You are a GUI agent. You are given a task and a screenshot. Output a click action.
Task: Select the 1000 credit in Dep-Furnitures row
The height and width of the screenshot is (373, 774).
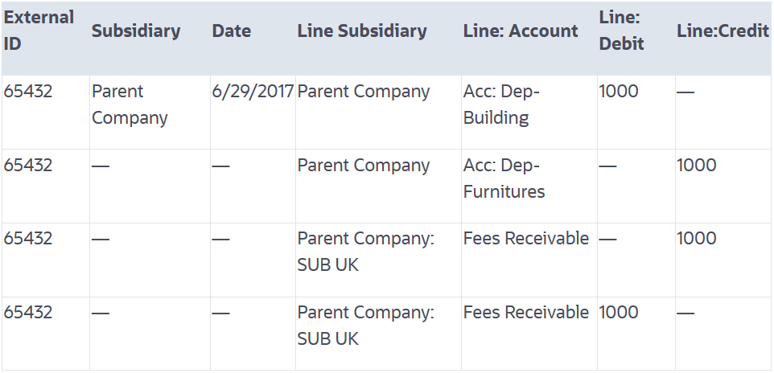697,166
